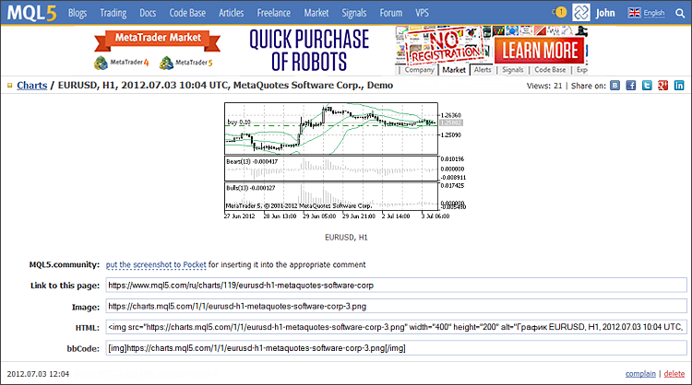Click the Alerts tab in banner image
The image size is (692, 385).
tap(483, 70)
